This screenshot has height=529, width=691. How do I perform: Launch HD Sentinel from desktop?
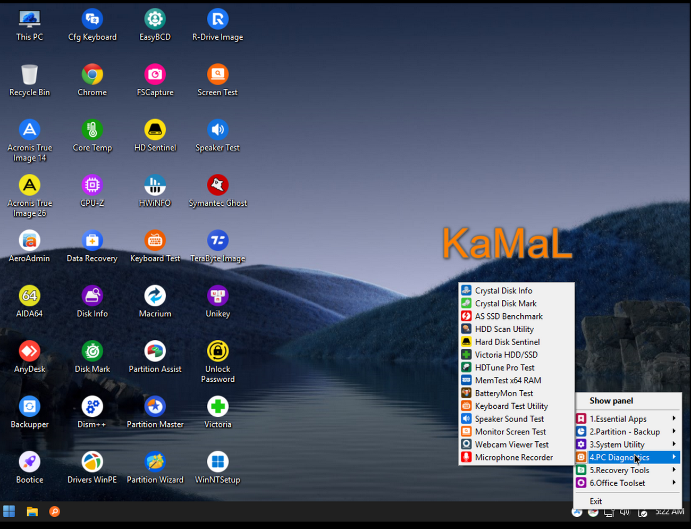(x=155, y=137)
